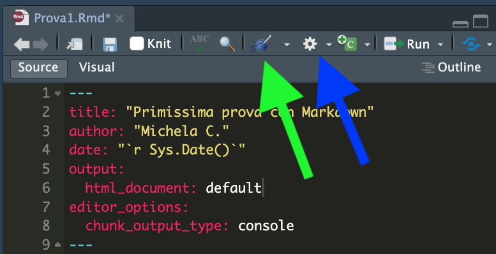Minimize the source pane
Viewport: 496px width, 254px height.
(x=461, y=24)
